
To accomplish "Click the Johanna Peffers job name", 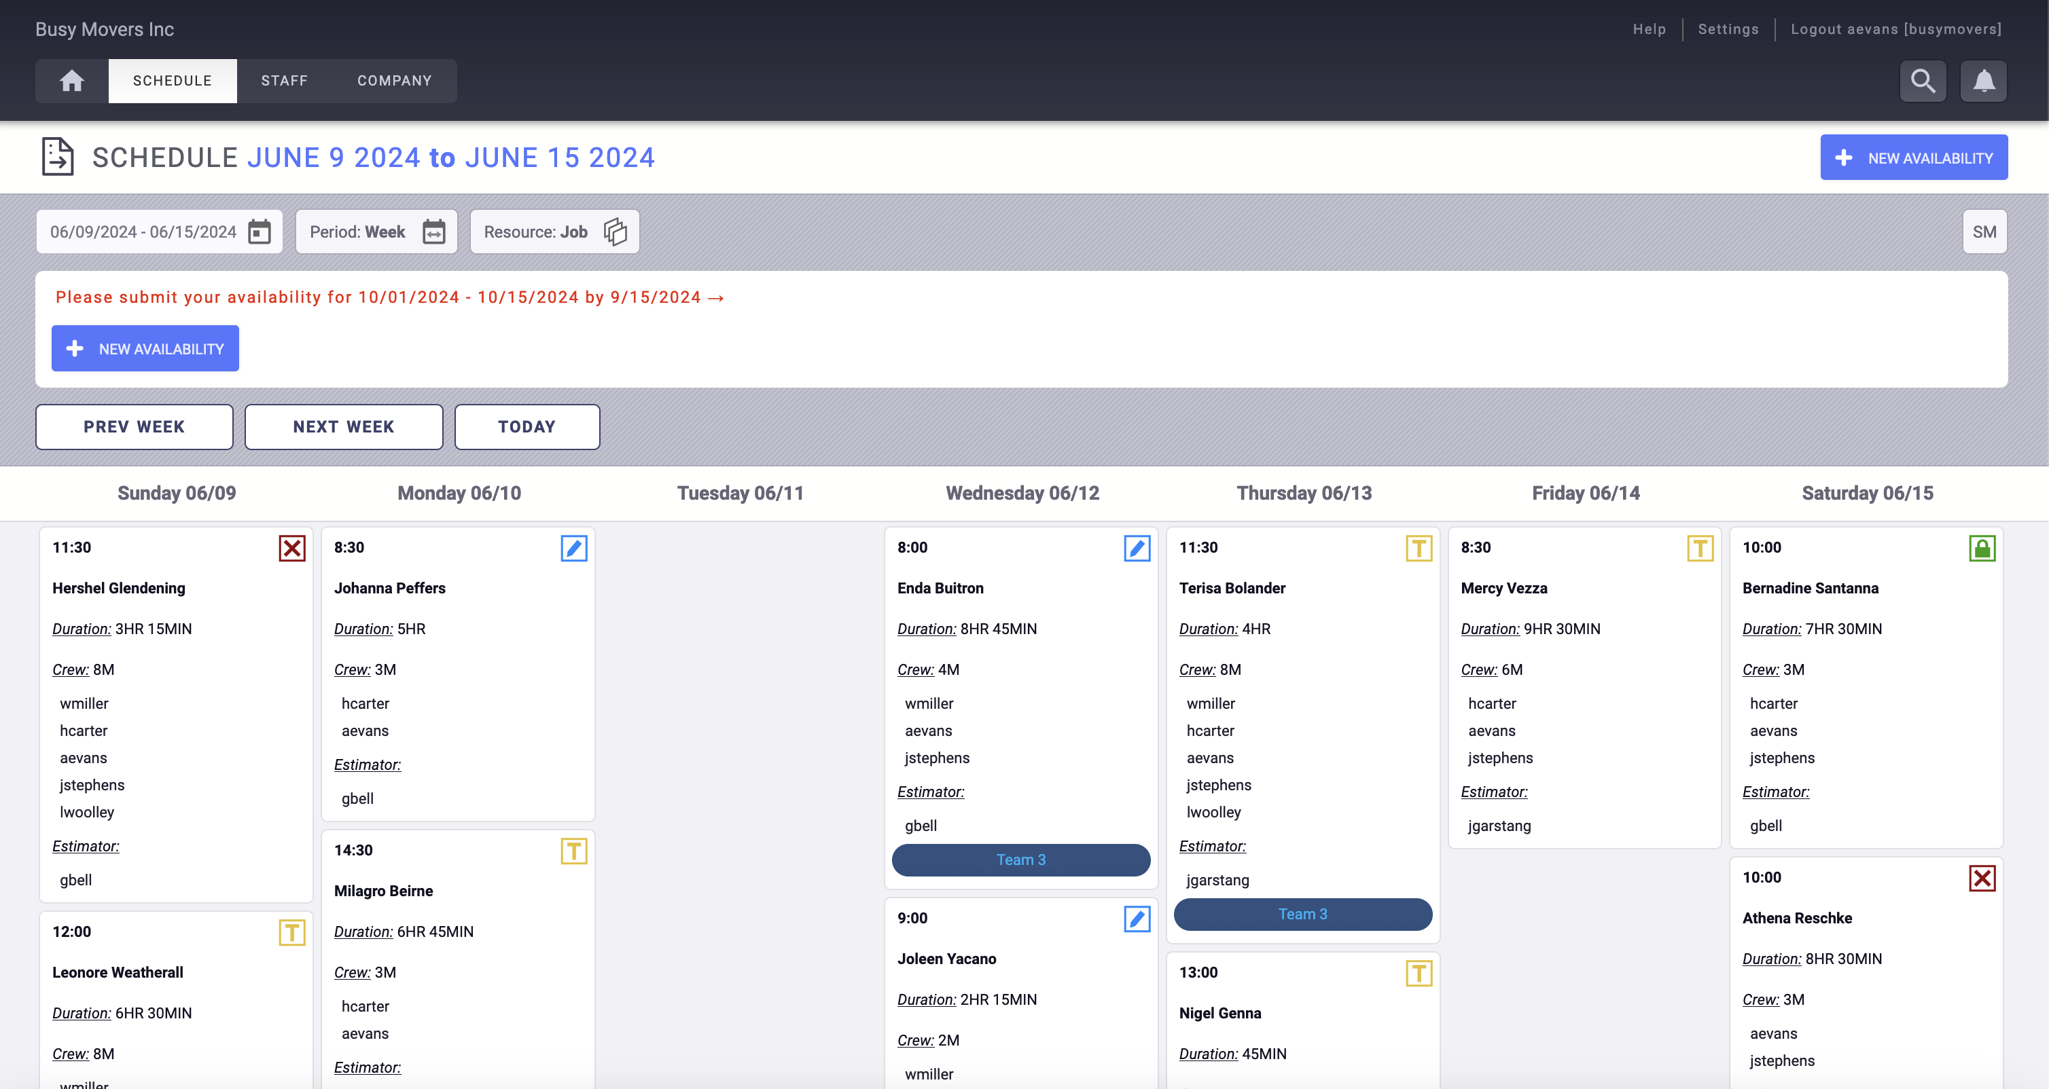I will (x=389, y=587).
